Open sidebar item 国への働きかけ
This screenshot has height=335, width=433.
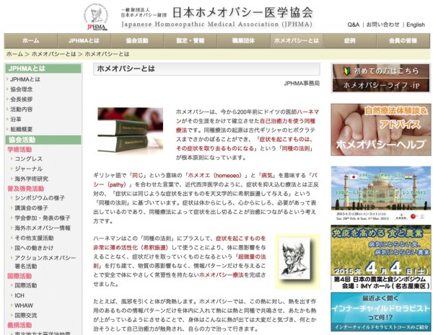point(34,248)
